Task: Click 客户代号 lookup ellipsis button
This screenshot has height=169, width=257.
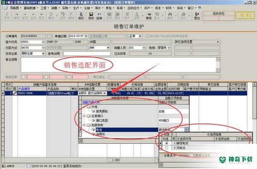Action: pos(43,42)
